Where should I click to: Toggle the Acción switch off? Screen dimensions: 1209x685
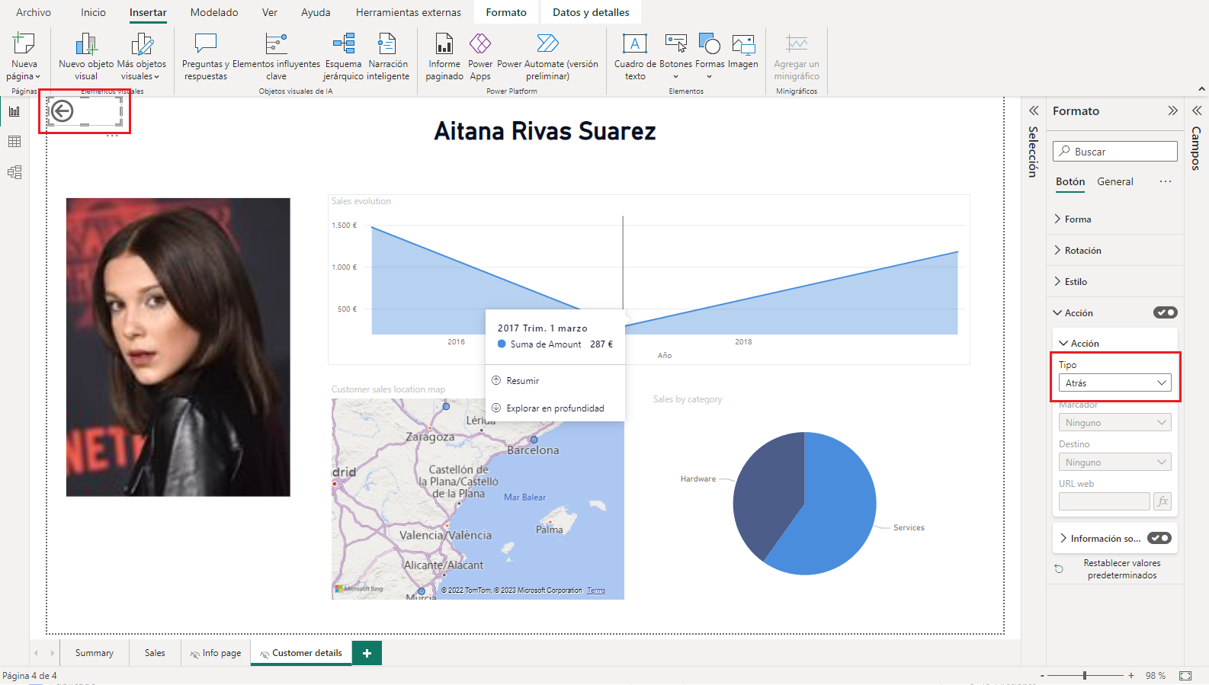coord(1165,312)
